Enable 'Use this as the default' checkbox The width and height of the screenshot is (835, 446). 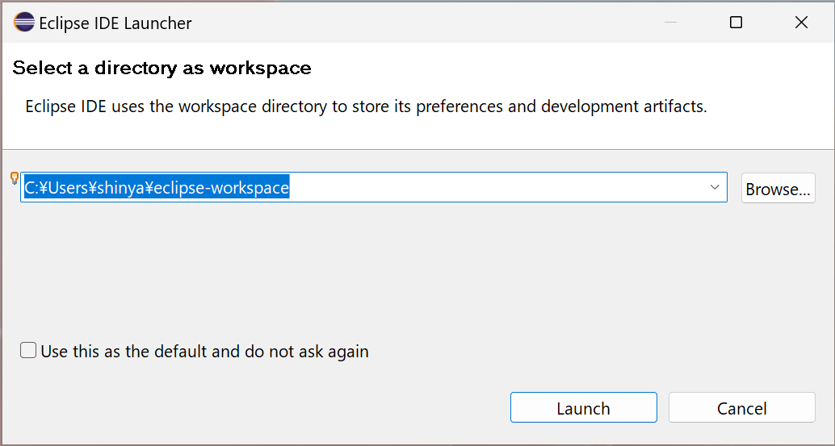tap(28, 351)
